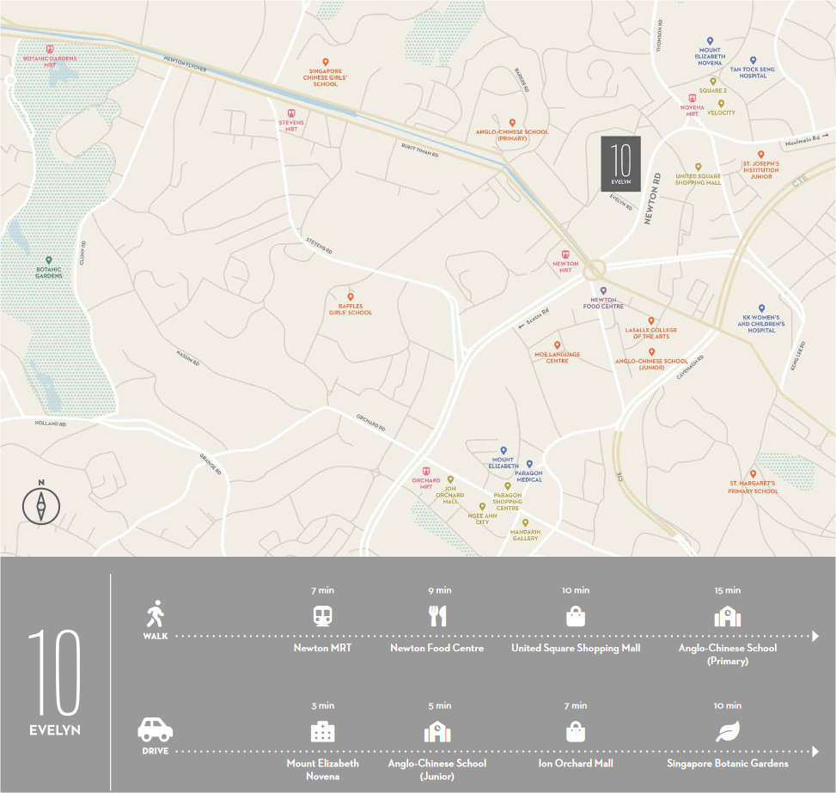Click the leaf icon above Singapore Botanic Gardens
The height and width of the screenshot is (793, 836).
728,731
